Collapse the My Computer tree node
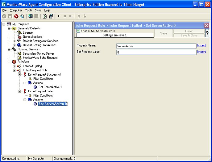The width and height of the screenshot is (212, 162). point(4,24)
